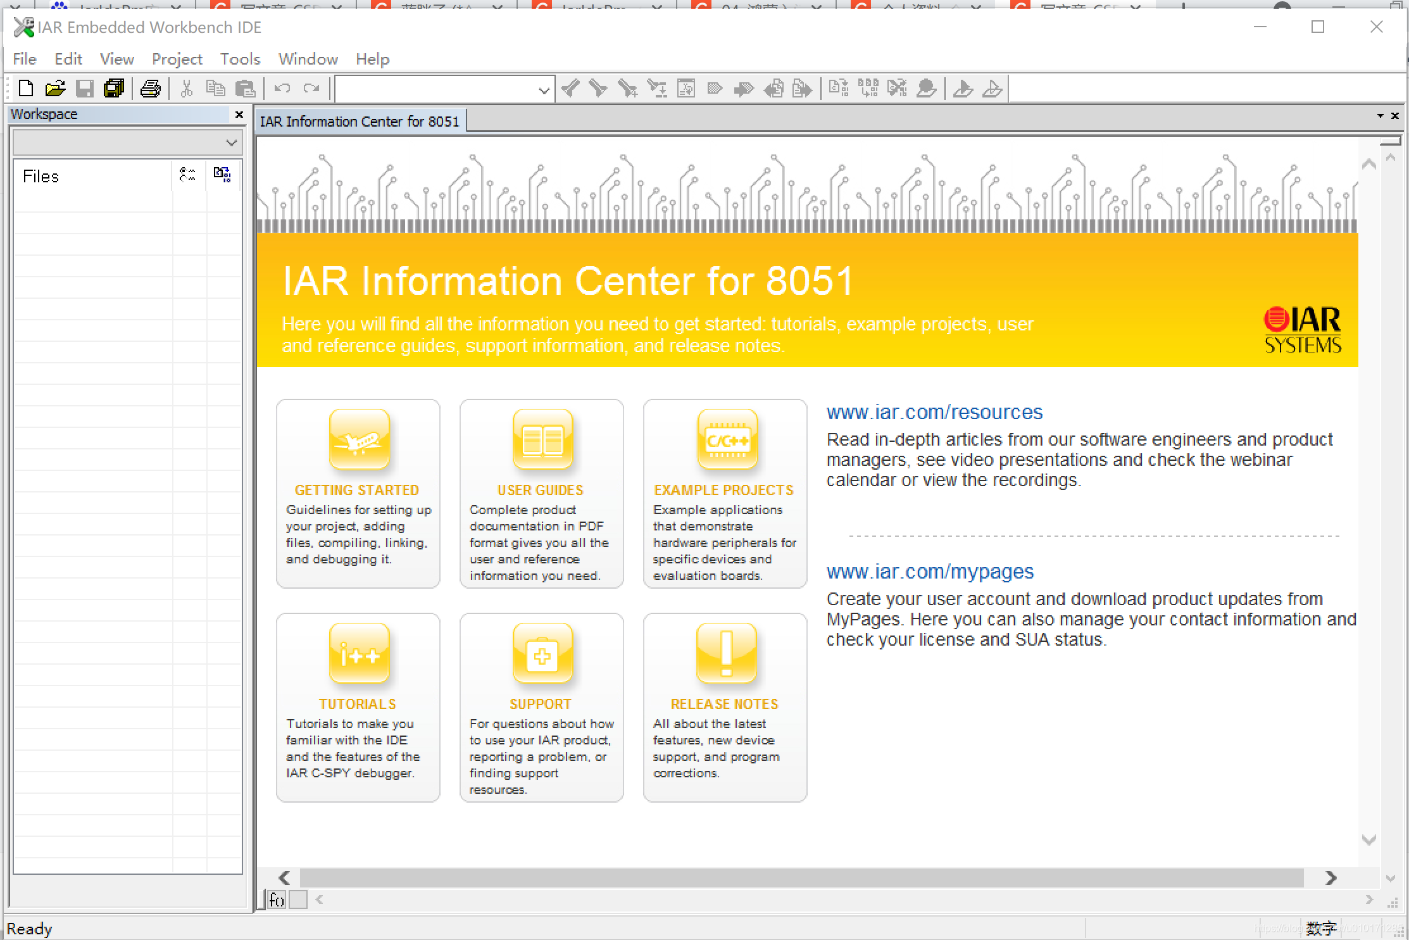Viewport: 1409px width, 940px height.
Task: Open the User Guides book icon
Action: click(x=542, y=439)
